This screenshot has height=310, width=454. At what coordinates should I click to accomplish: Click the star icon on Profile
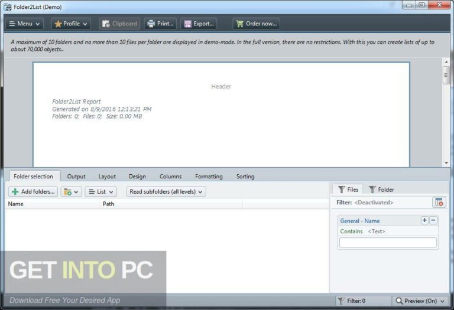pyautogui.click(x=58, y=24)
